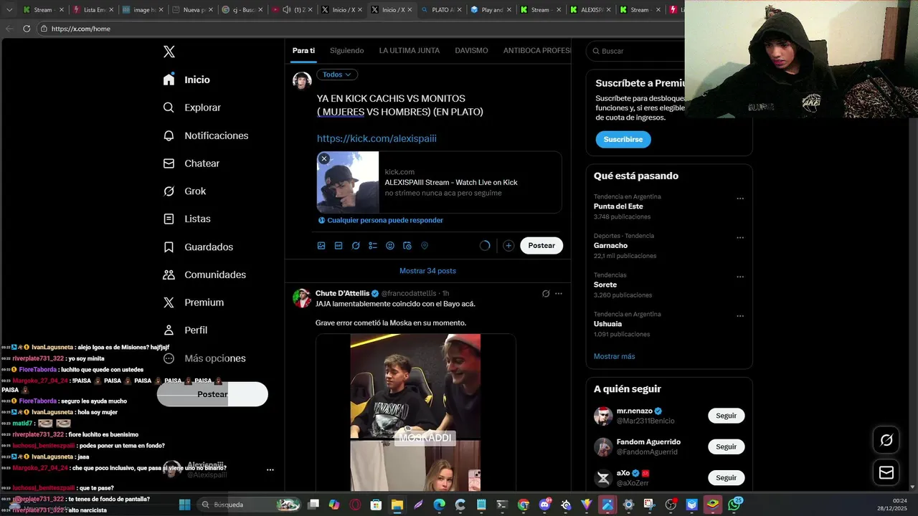The image size is (918, 516).
Task: Add a location tag to post
Action: tap(425, 246)
